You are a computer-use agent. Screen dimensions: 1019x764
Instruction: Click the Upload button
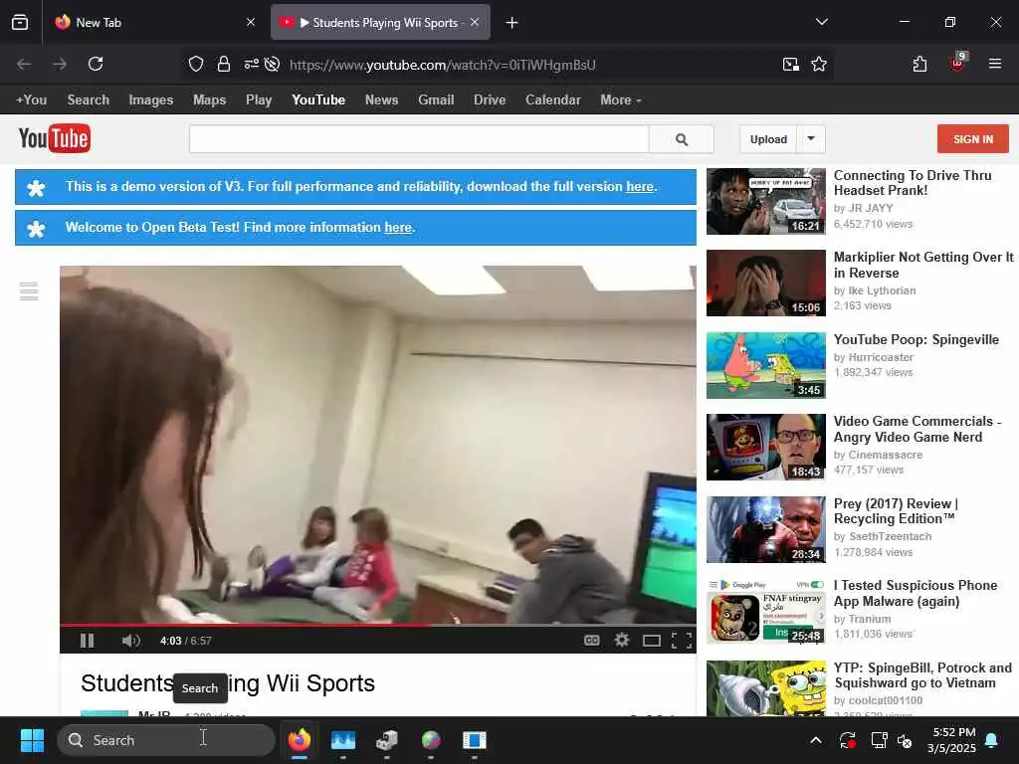click(768, 139)
